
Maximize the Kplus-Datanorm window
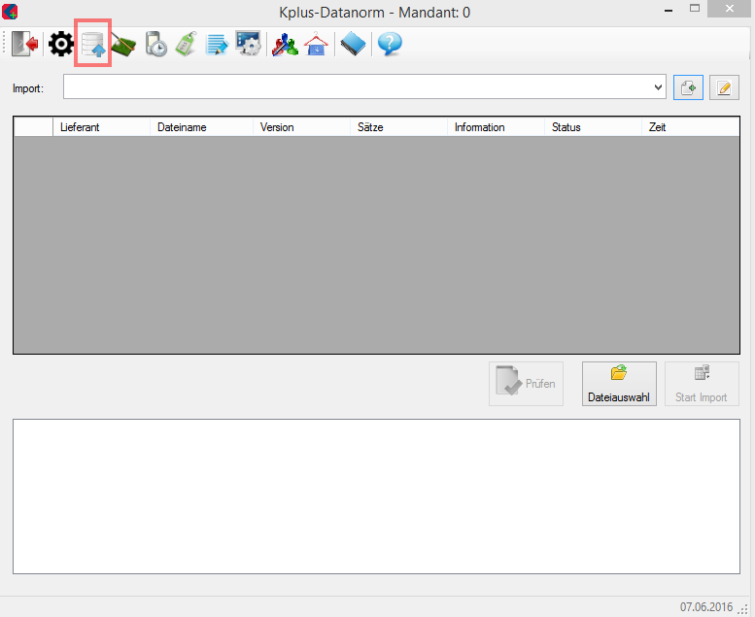695,9
